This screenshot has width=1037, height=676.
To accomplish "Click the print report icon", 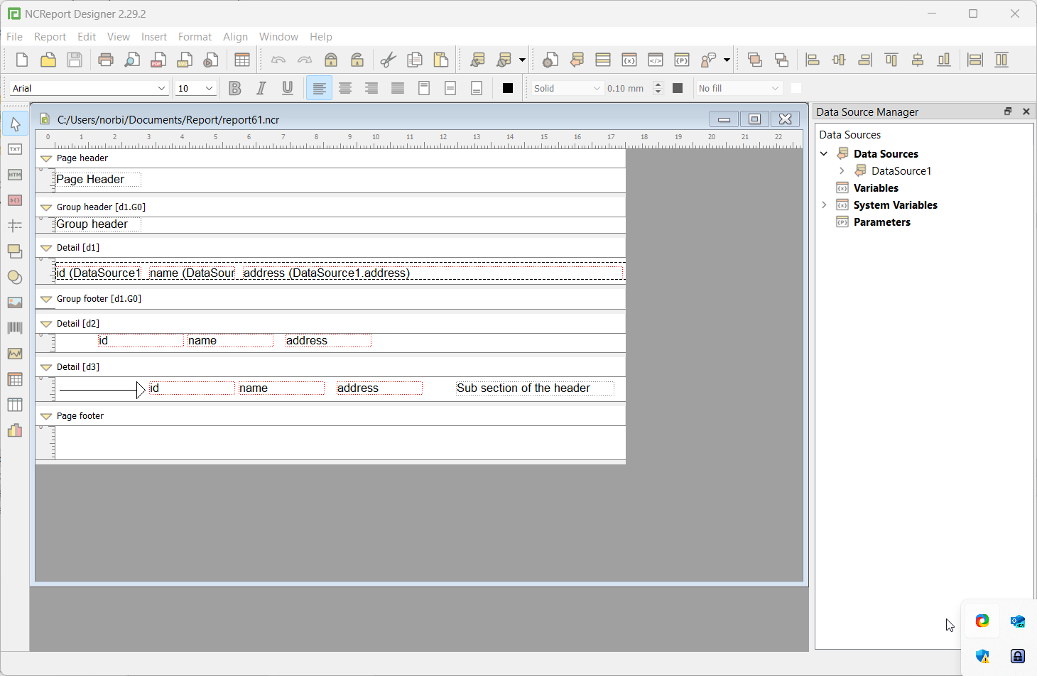I will [x=106, y=60].
